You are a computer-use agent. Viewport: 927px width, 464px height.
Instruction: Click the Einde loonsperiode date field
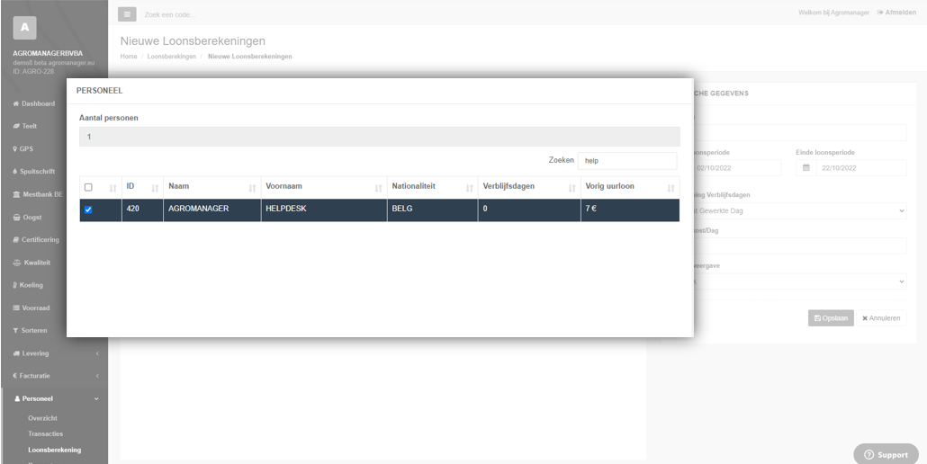click(860, 167)
